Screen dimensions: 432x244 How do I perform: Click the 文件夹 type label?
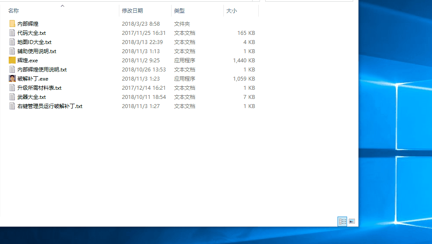coord(182,24)
